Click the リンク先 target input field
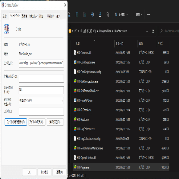Viewport: 179px width, 179px height. click(x=41, y=63)
